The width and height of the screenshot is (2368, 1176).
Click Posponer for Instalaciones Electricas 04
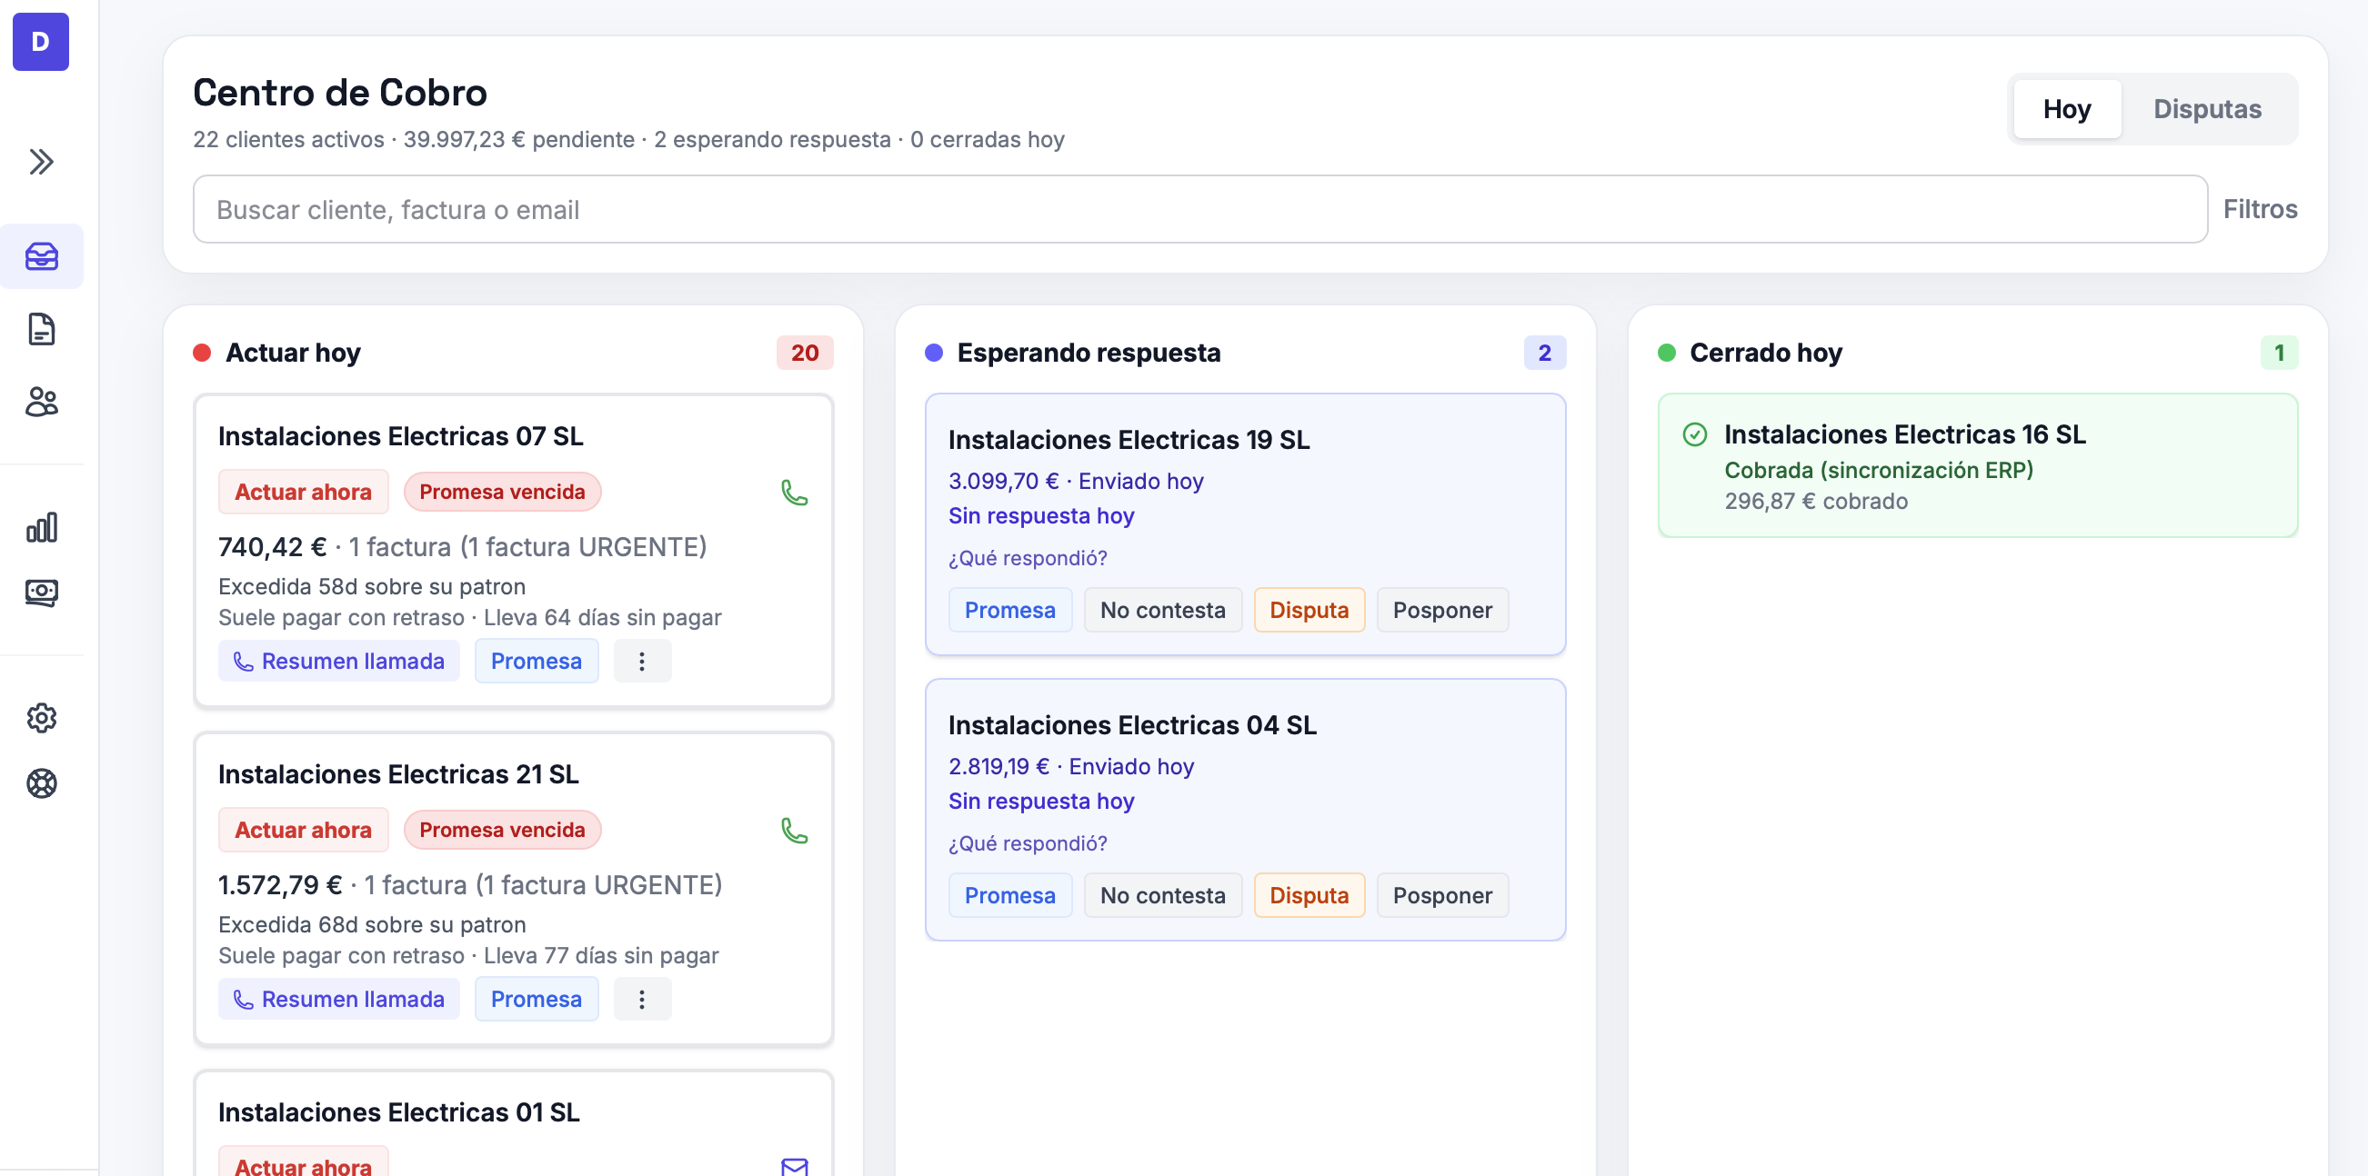click(x=1442, y=895)
